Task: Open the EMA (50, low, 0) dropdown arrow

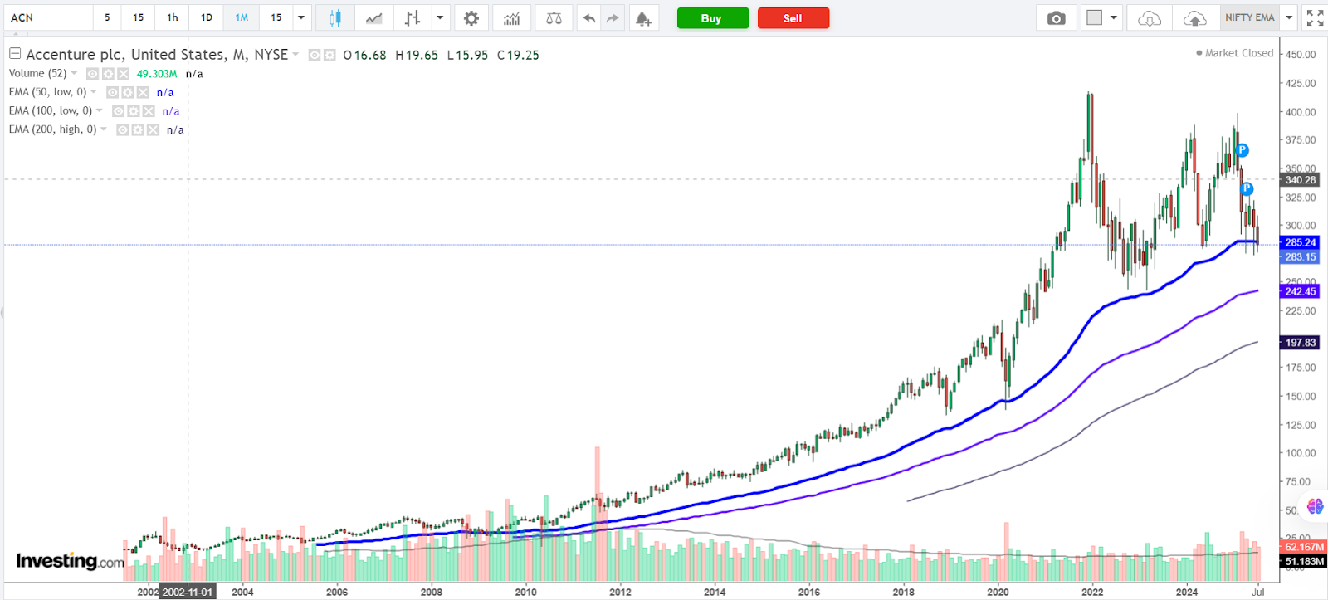Action: [x=94, y=92]
